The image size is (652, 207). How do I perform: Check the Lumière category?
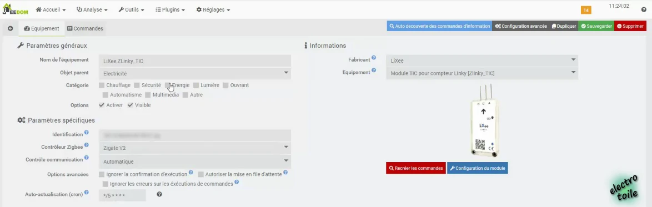196,85
